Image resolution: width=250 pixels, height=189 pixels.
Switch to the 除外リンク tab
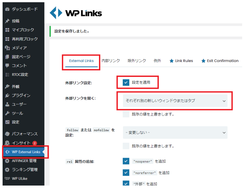[137, 61]
